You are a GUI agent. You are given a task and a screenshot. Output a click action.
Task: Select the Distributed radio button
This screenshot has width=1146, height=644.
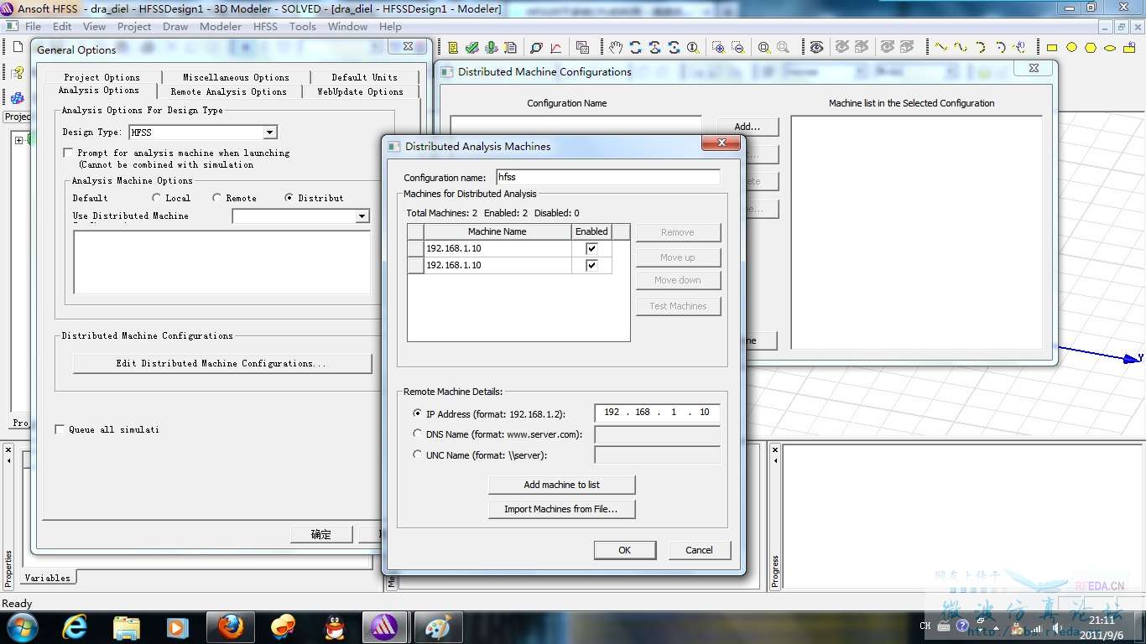(289, 198)
